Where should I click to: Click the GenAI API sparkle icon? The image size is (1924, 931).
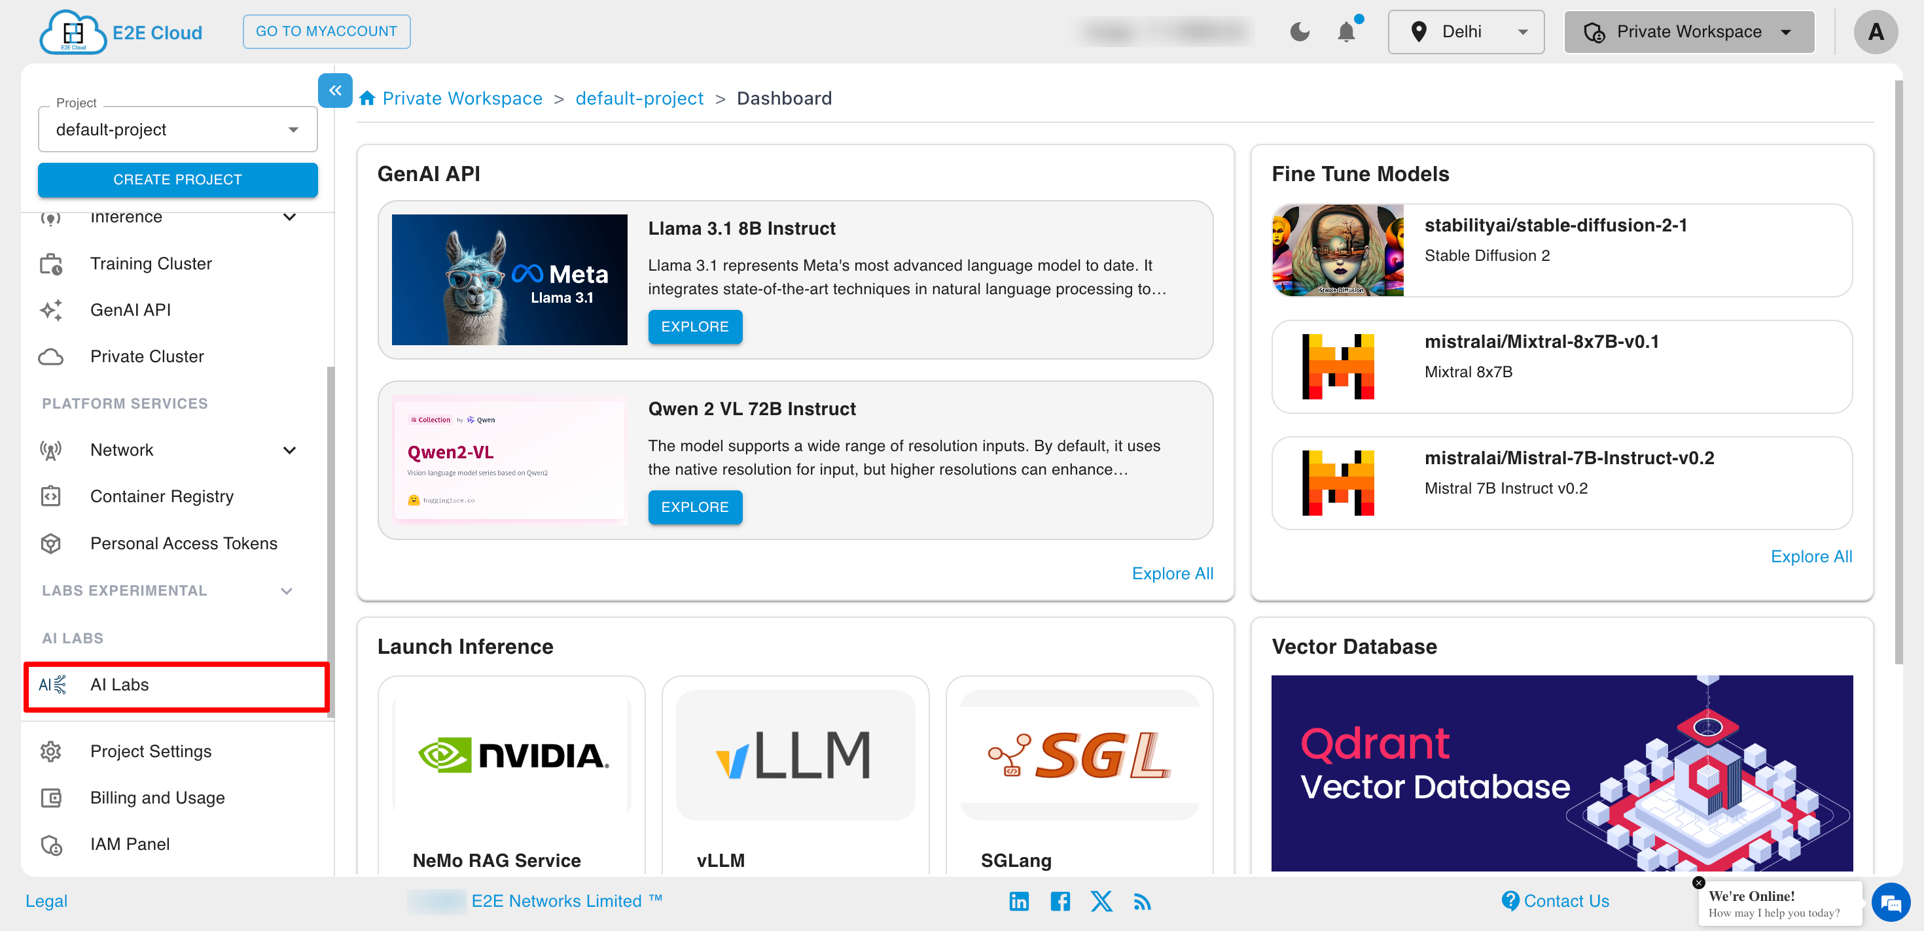(x=51, y=310)
